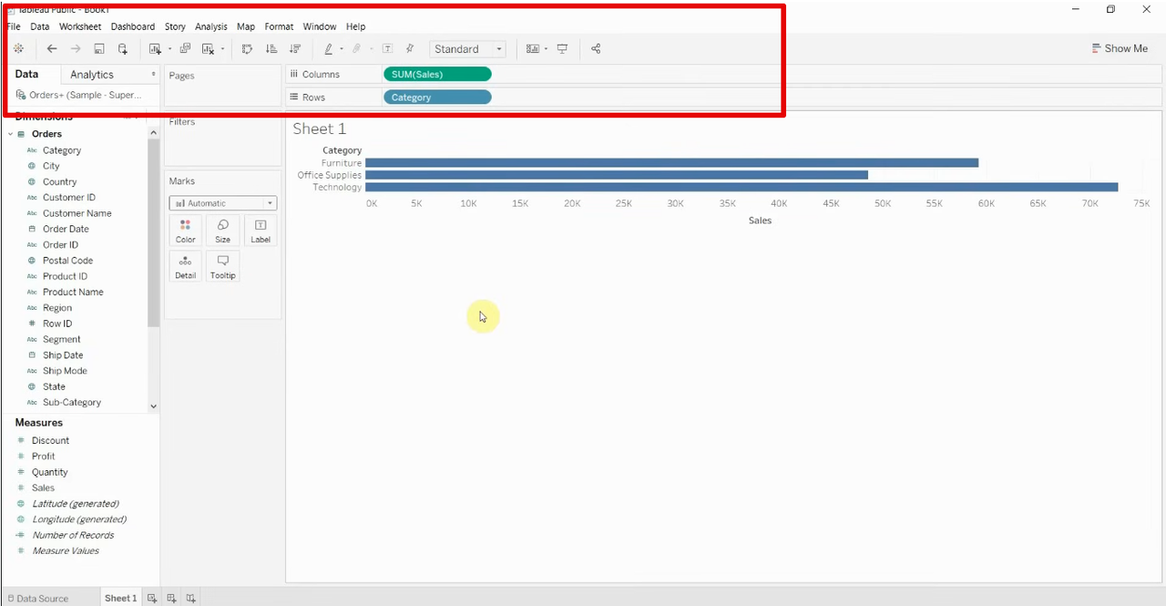Click the Size button in the Marks card

click(x=222, y=230)
